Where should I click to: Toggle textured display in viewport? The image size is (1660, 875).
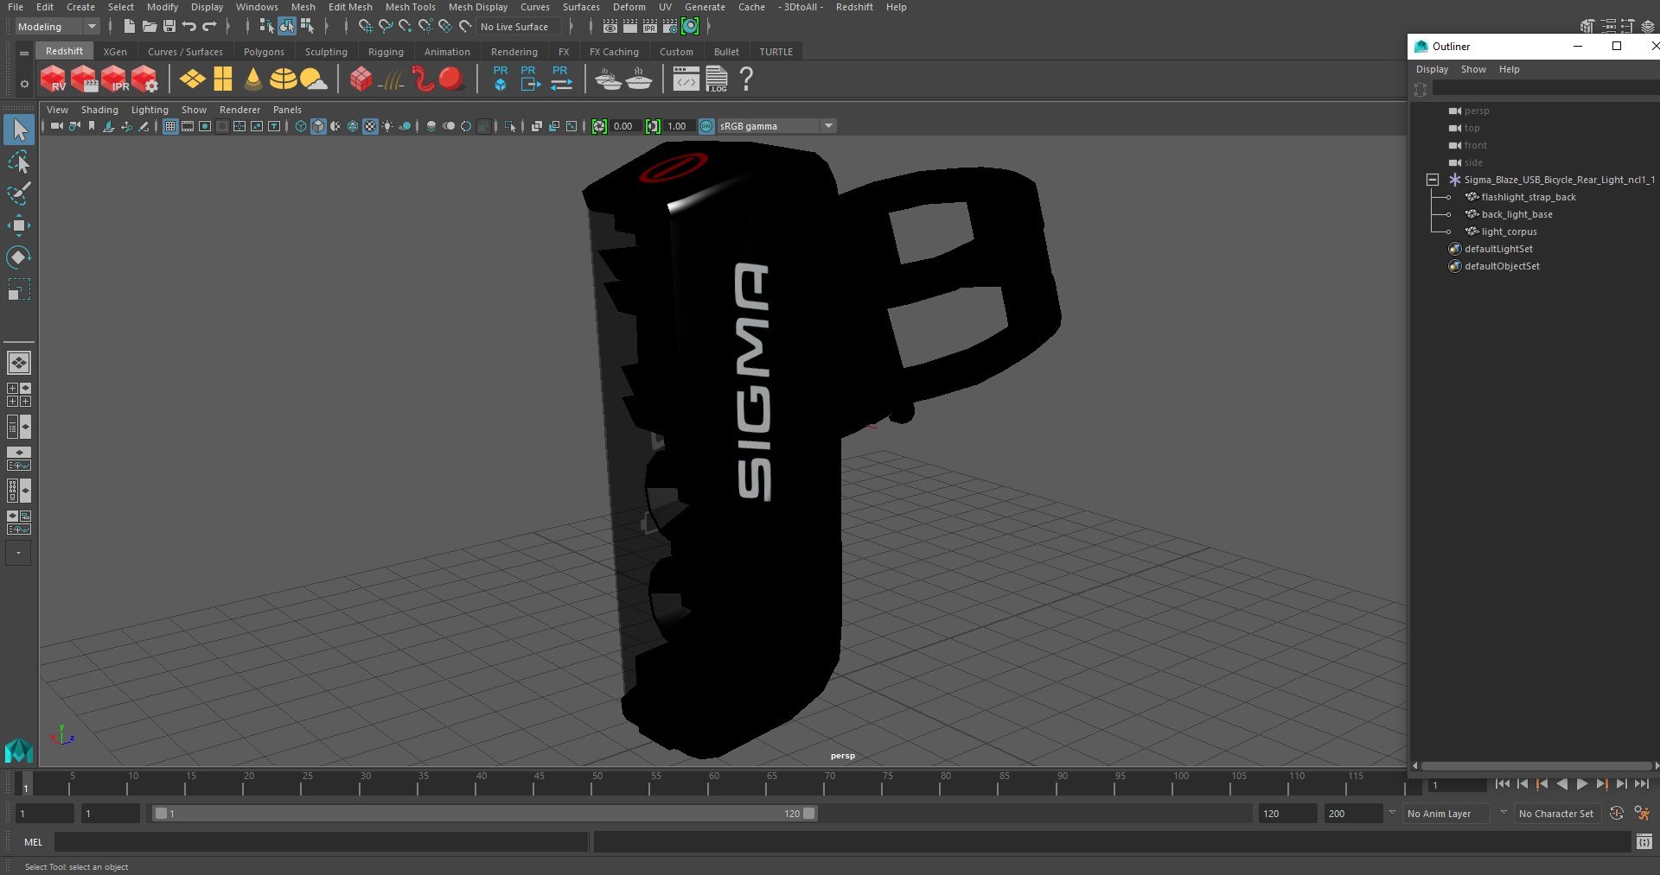(x=370, y=126)
